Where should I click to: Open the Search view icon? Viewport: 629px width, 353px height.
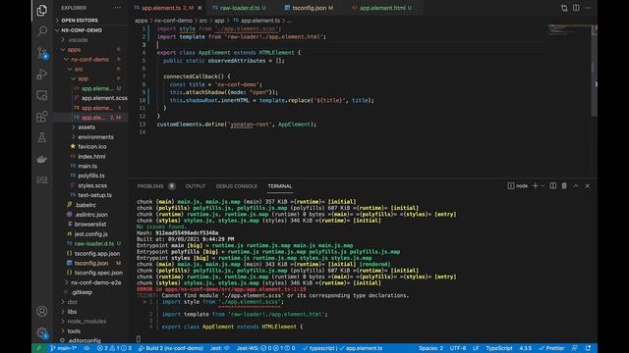41,31
